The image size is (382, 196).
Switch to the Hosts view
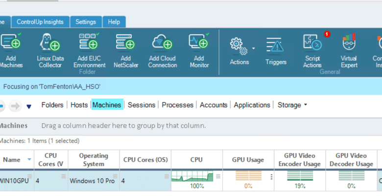(79, 105)
